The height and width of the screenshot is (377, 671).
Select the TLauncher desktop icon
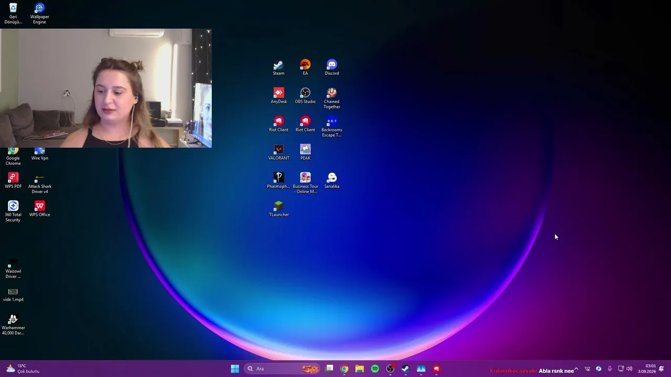[278, 209]
